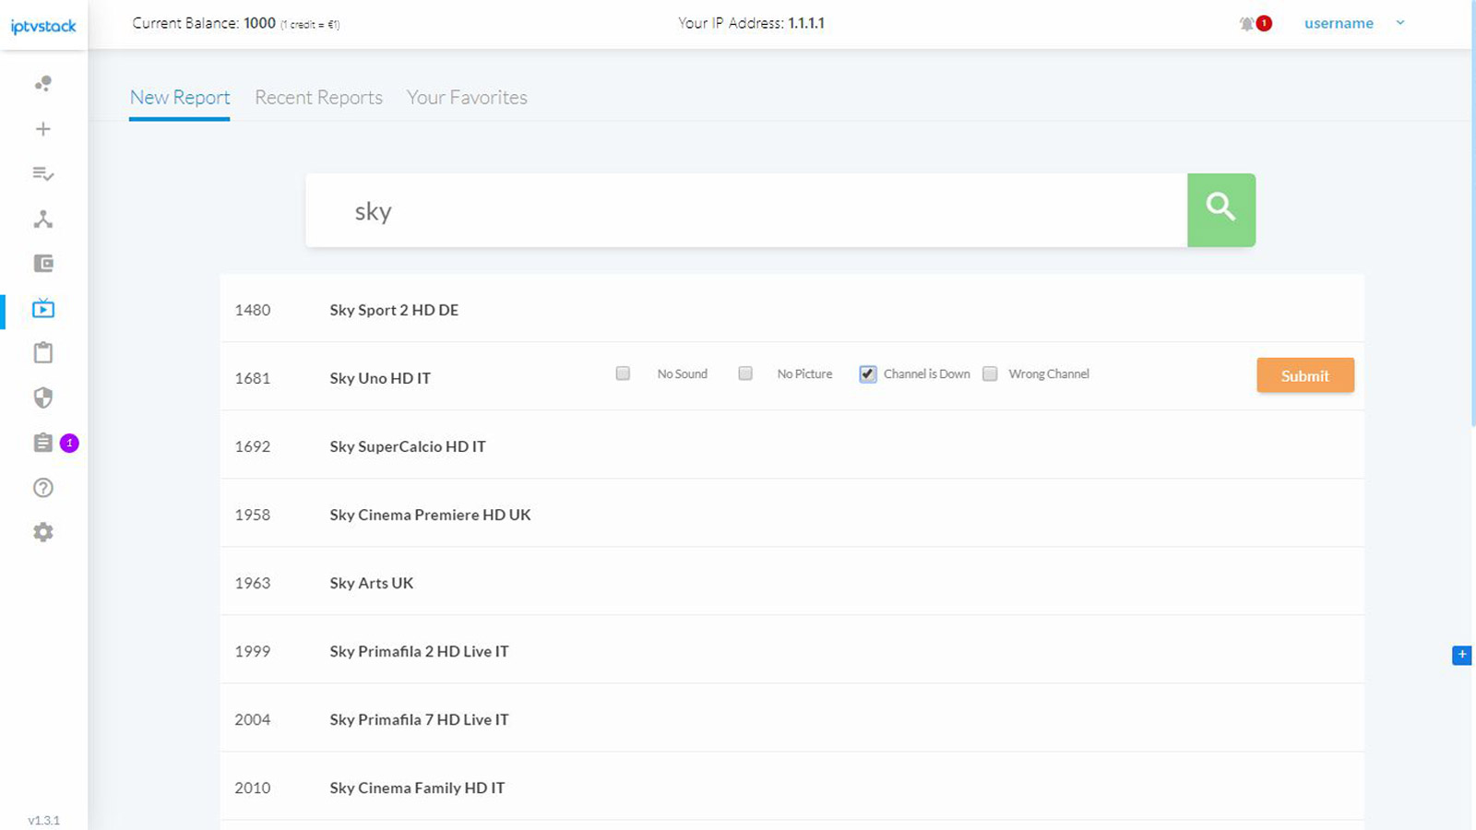Click the username link in header

pos(1339,24)
